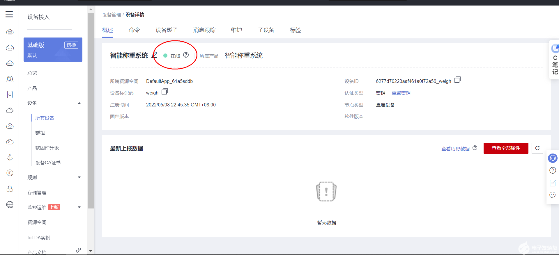Open the 设备影子 tab
Viewport: 559px width, 255px height.
[167, 30]
